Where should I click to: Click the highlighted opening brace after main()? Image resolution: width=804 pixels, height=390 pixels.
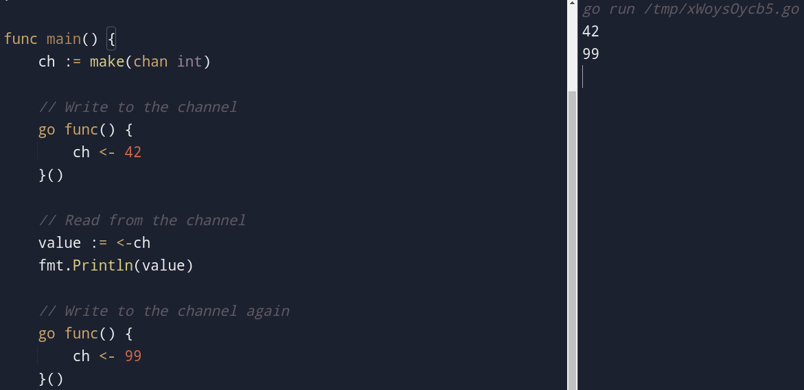[x=111, y=39]
